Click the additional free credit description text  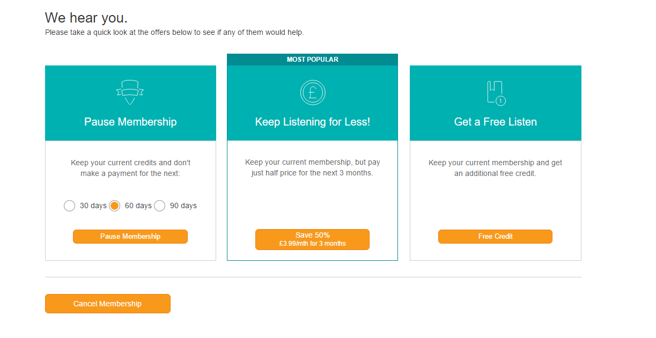pyautogui.click(x=496, y=168)
